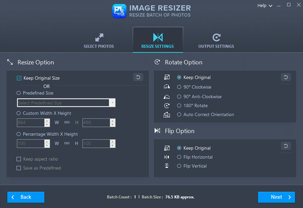Click the reset icon in Flip Option panel

(285, 146)
